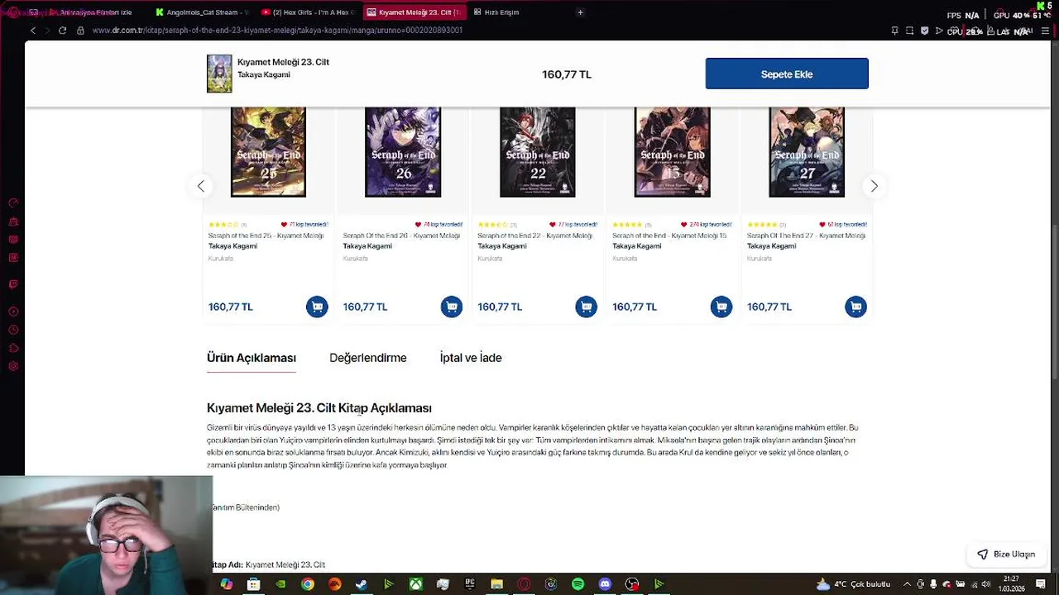This screenshot has width=1059, height=595.
Task: Open sidebar settings gear icon
Action: point(13,366)
